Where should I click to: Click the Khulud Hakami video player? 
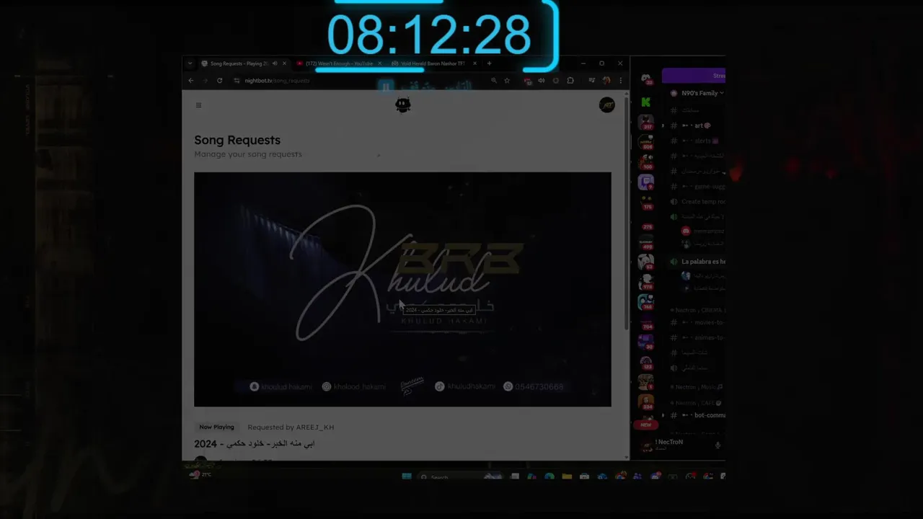tap(402, 289)
